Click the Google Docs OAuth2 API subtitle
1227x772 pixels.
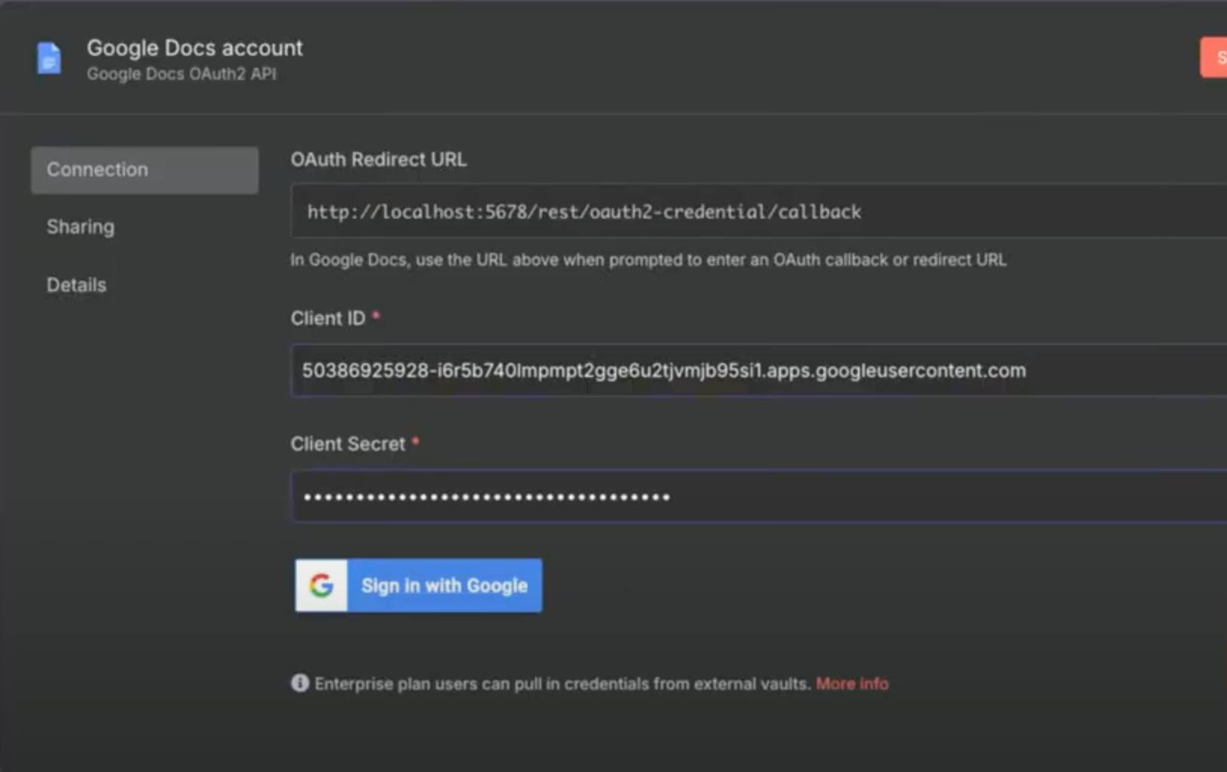(182, 74)
